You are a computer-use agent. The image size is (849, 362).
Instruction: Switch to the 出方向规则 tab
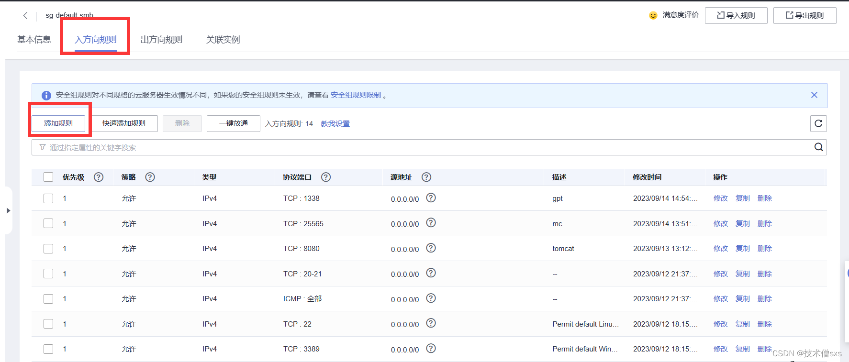click(x=161, y=40)
